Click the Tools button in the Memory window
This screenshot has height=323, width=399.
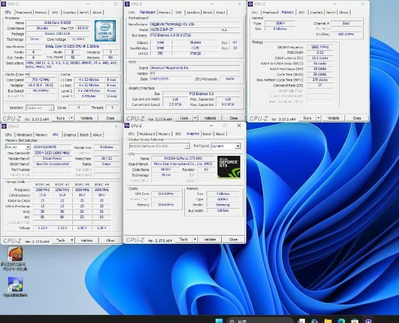[307, 118]
